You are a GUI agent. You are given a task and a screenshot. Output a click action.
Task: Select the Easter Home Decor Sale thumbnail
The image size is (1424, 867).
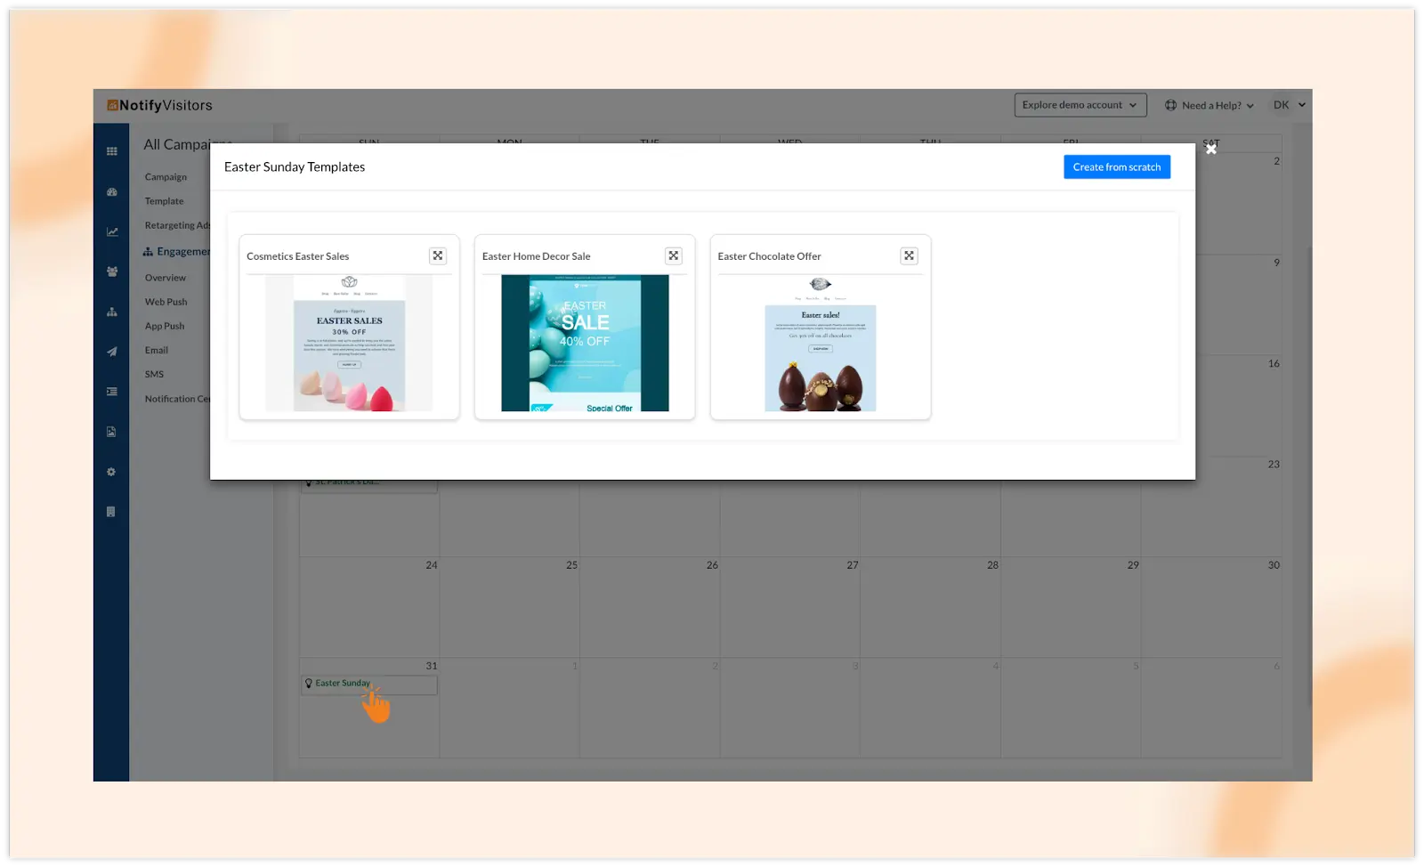tap(585, 343)
